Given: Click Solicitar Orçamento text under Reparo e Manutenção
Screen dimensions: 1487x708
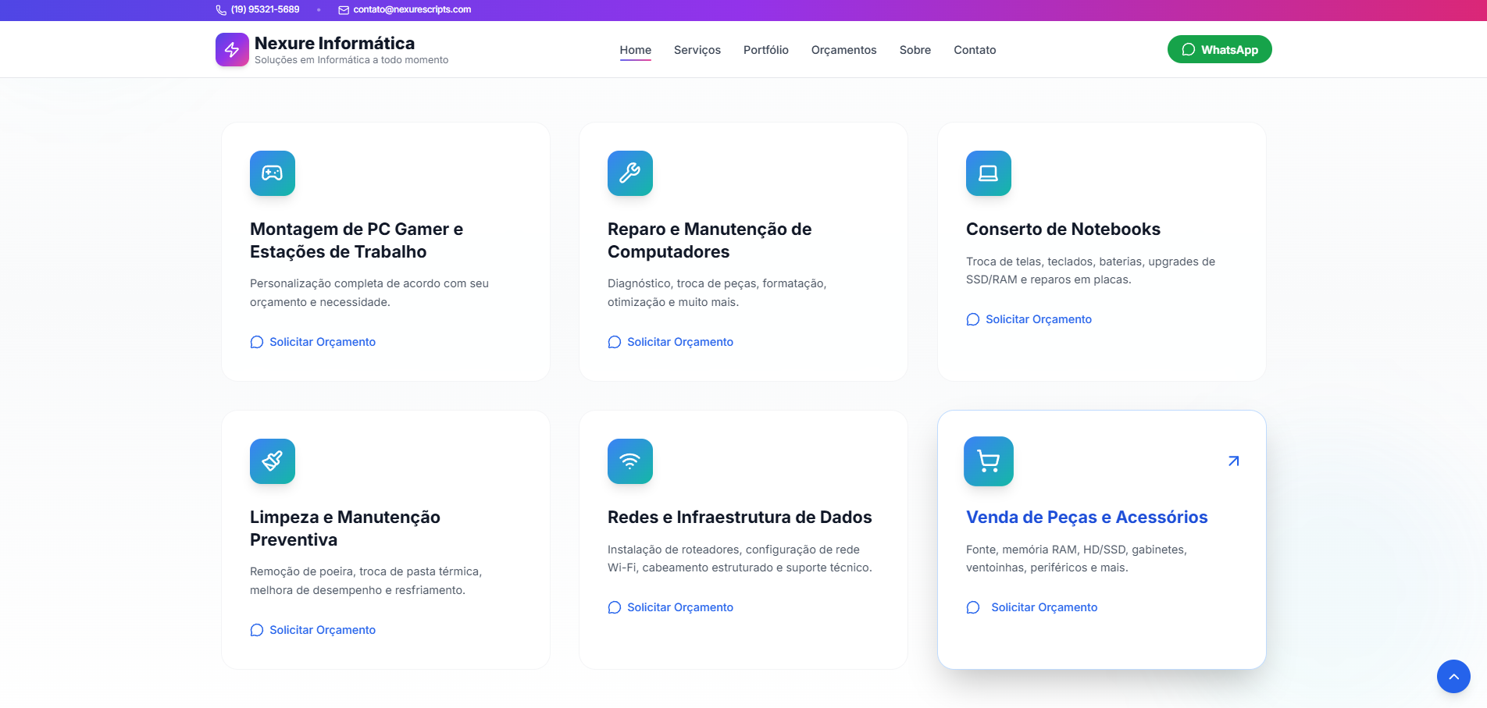Looking at the screenshot, I should pos(680,342).
